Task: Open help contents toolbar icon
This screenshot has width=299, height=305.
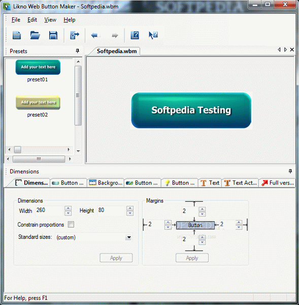Action: (135, 35)
